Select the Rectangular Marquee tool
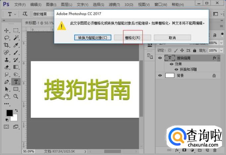Viewport: 226px width, 155px height. tap(16, 30)
